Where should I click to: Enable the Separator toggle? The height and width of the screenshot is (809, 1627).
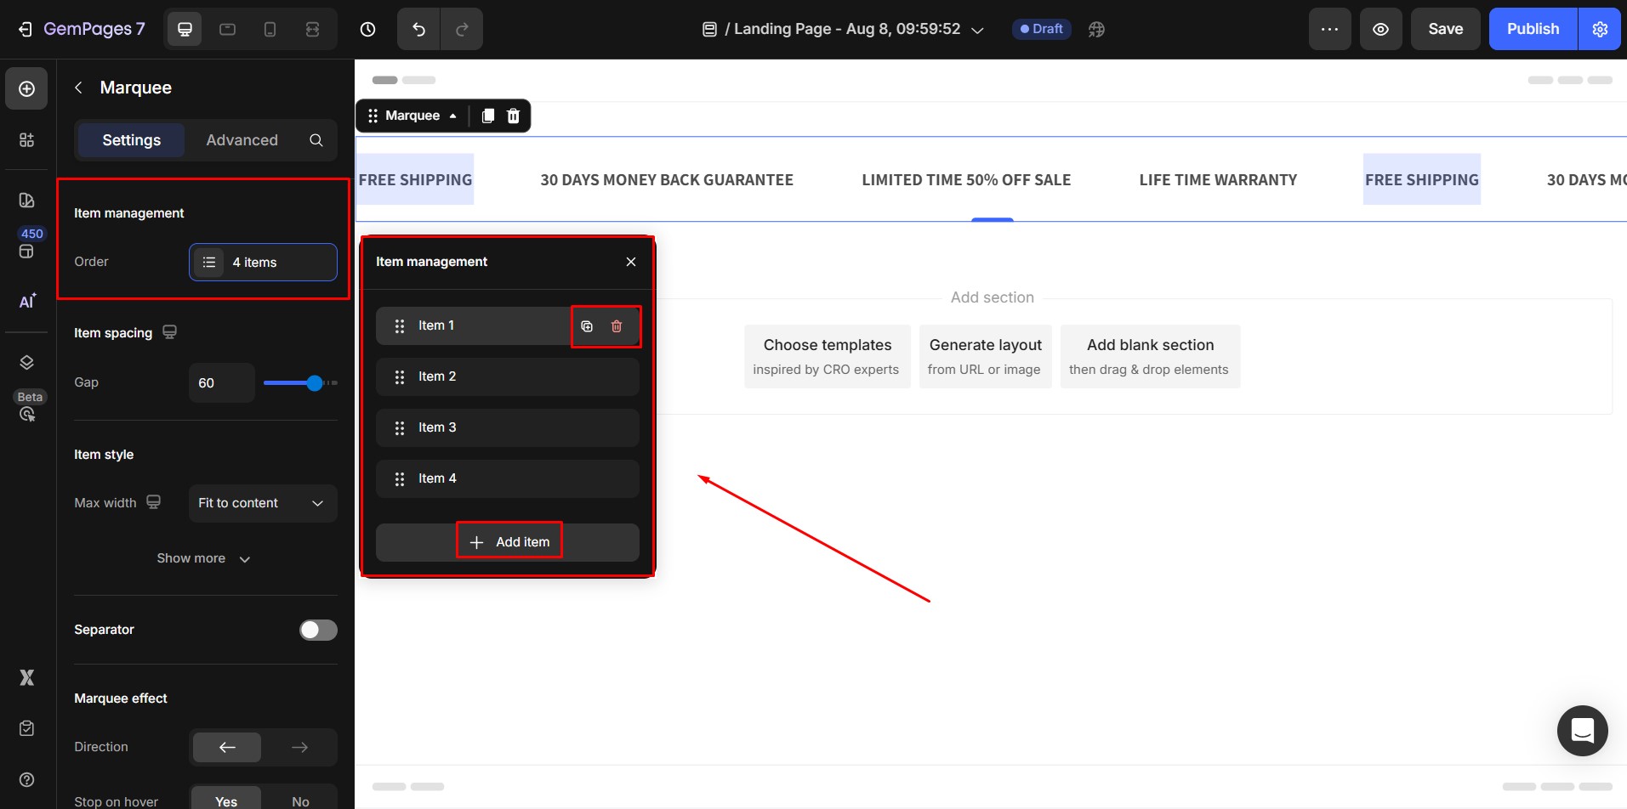click(318, 630)
